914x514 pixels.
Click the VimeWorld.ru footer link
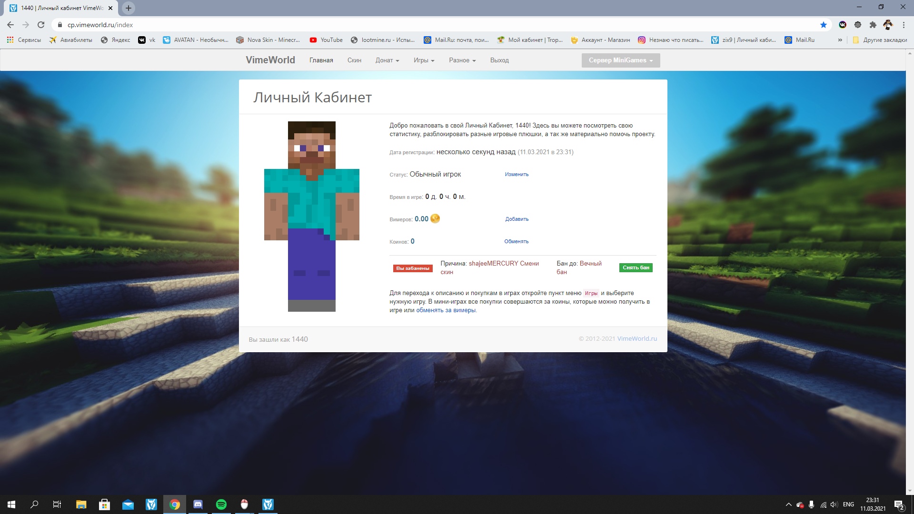pos(637,339)
